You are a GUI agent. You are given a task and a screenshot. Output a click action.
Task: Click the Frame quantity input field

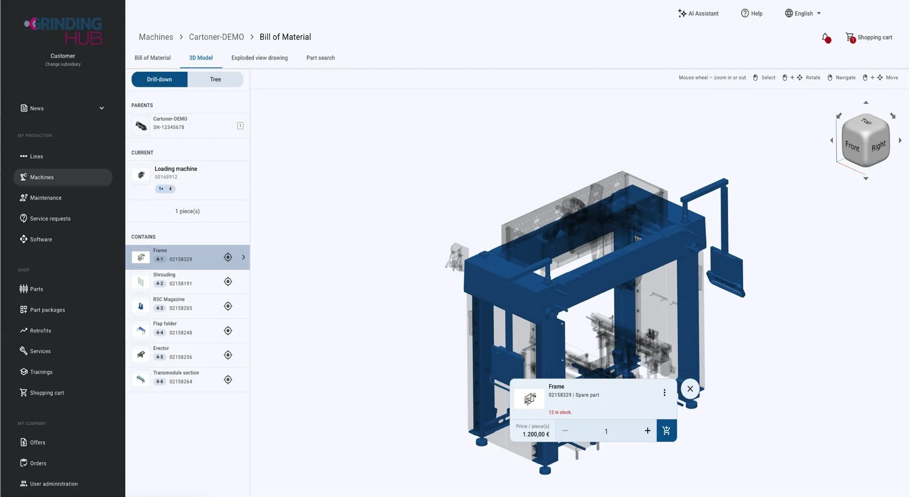tap(606, 431)
